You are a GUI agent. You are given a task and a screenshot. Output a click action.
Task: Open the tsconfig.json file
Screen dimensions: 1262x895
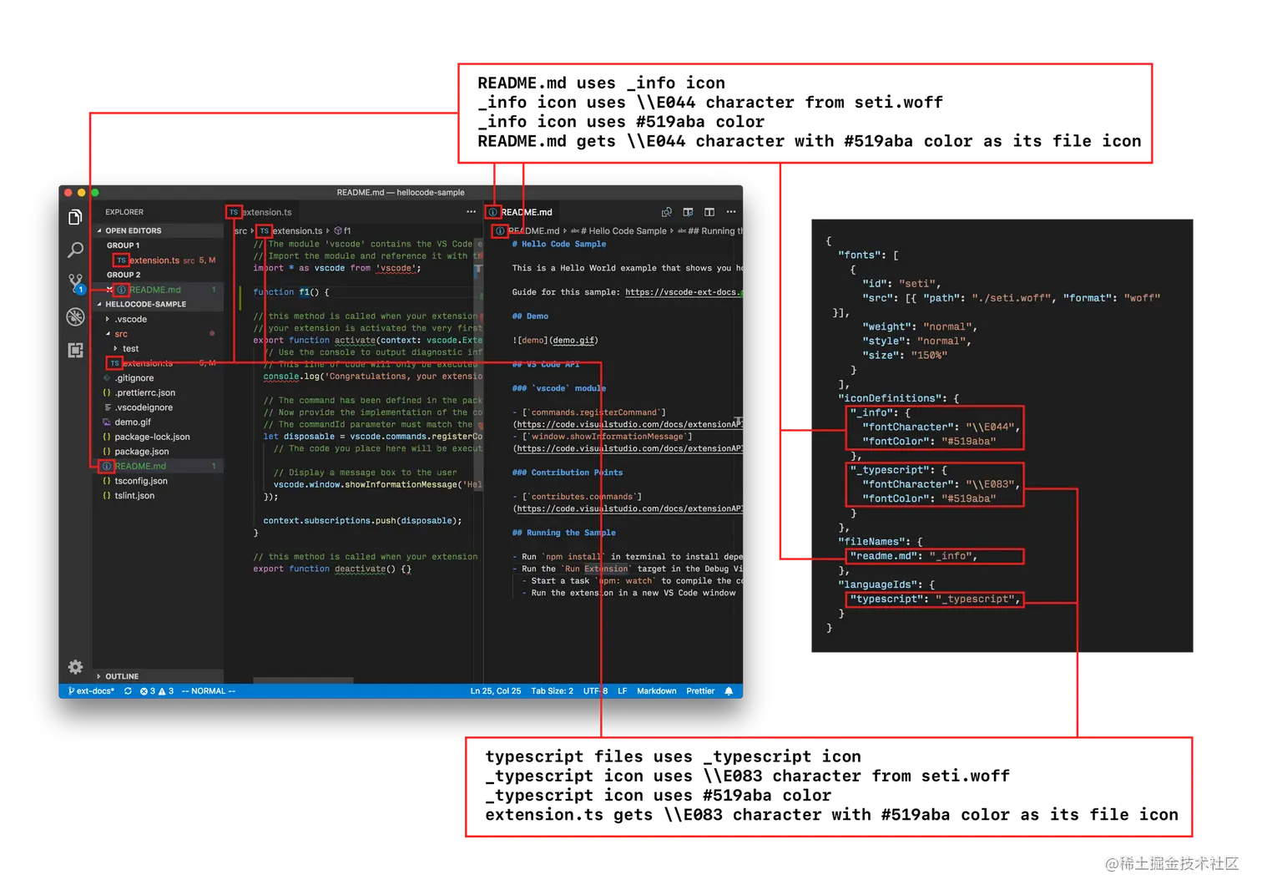pyautogui.click(x=159, y=481)
